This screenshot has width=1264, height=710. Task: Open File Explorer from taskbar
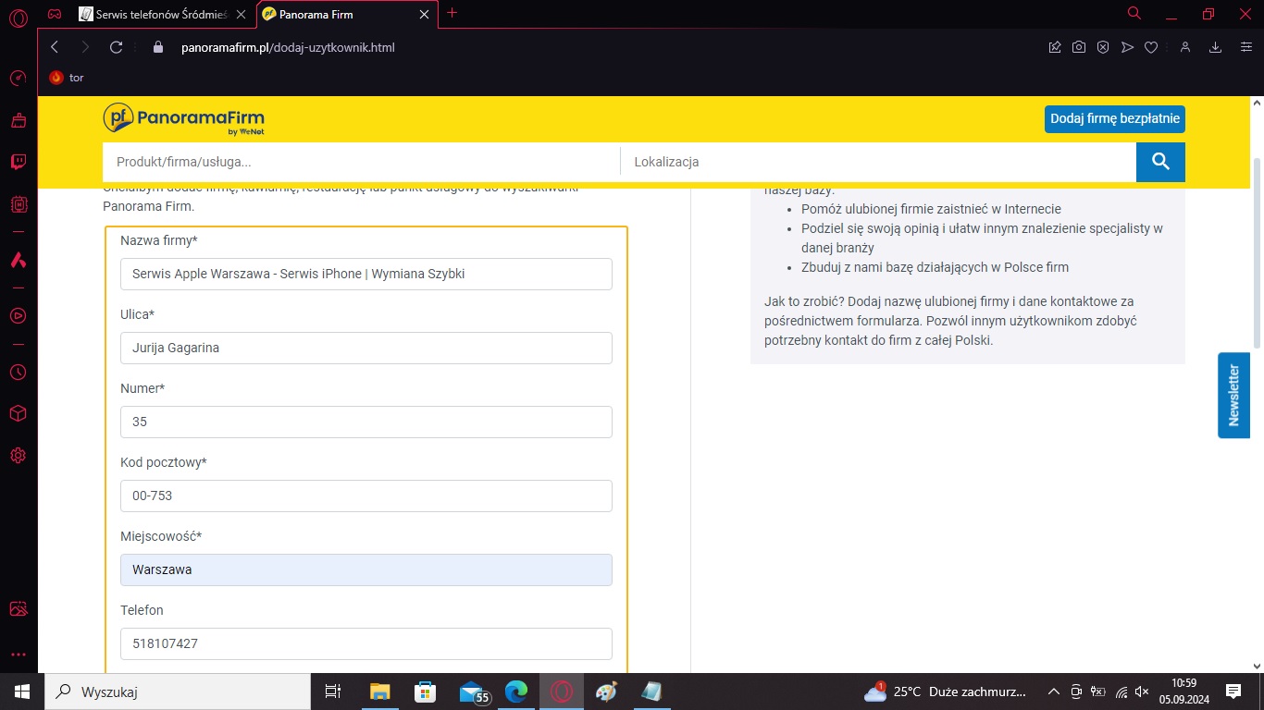point(379,692)
